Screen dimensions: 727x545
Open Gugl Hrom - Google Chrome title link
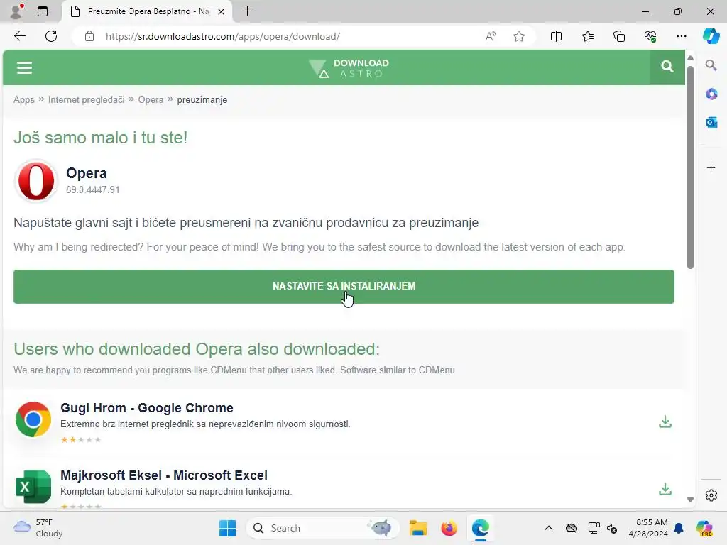pos(146,408)
